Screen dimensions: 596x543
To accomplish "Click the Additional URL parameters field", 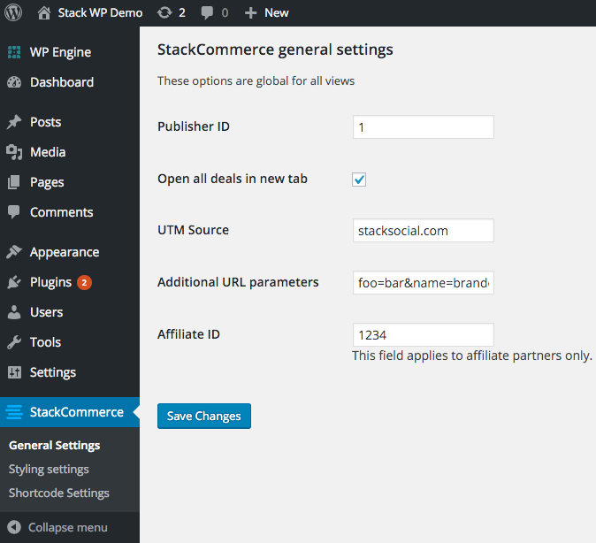I will click(x=424, y=282).
